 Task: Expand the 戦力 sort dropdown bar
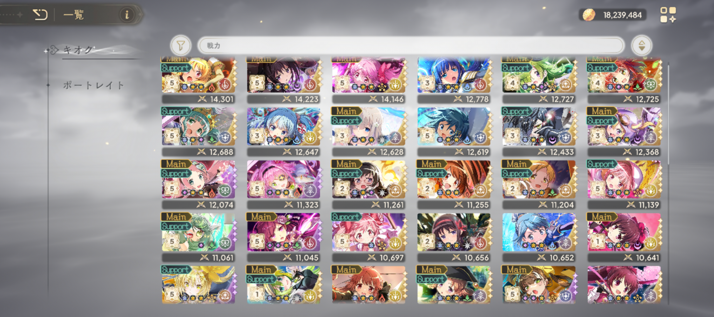[x=411, y=45]
